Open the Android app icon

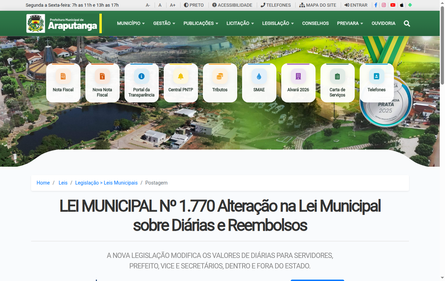(410, 5)
